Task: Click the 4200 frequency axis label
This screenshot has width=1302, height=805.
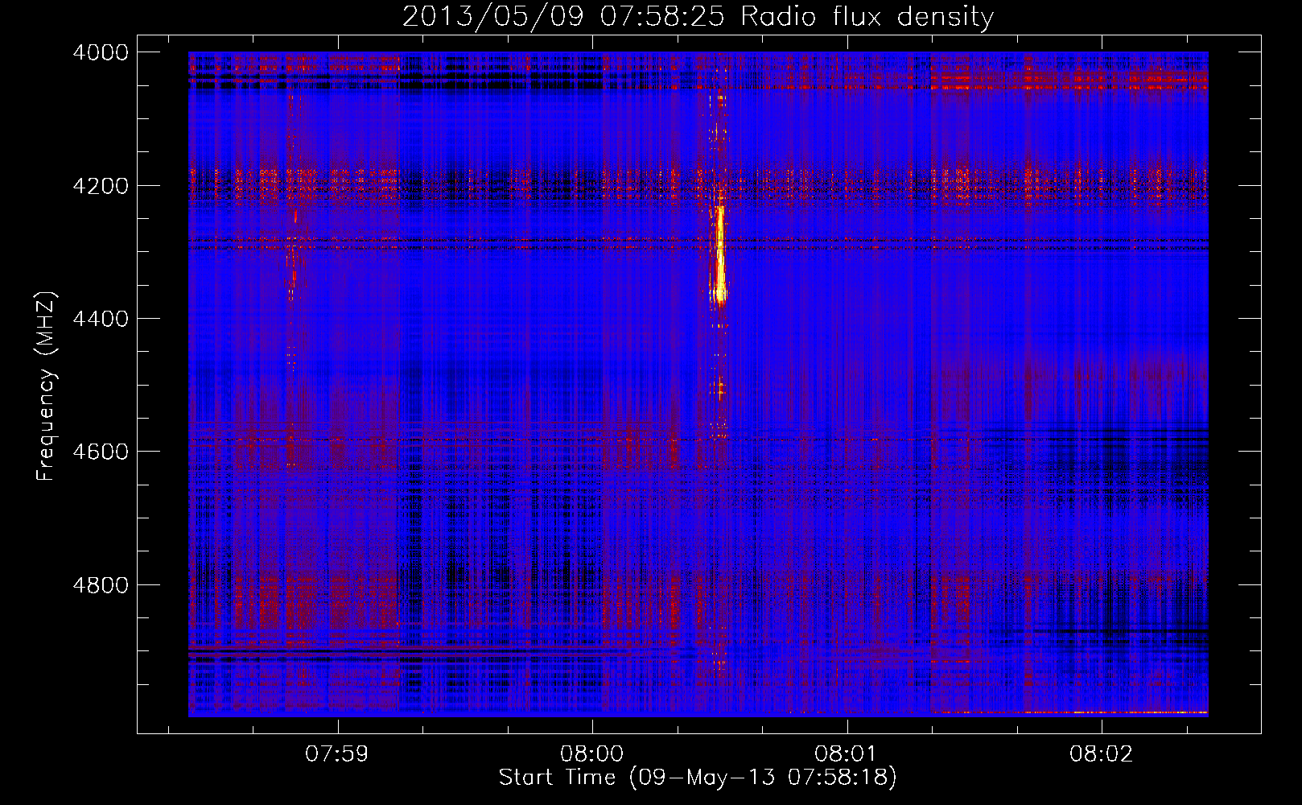Action: pos(101,185)
